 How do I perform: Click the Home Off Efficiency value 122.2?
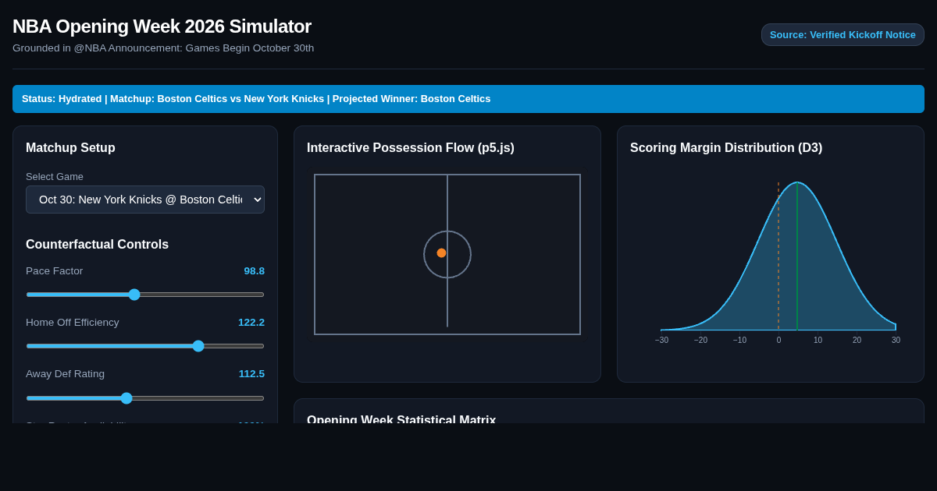click(251, 323)
